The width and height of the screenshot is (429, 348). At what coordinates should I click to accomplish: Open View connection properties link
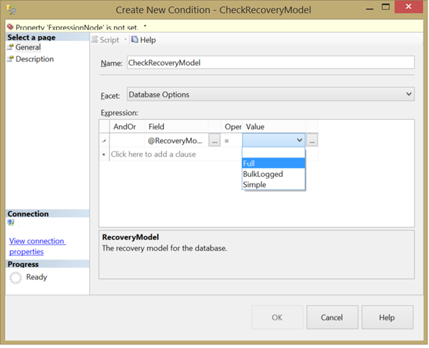pyautogui.click(x=37, y=246)
